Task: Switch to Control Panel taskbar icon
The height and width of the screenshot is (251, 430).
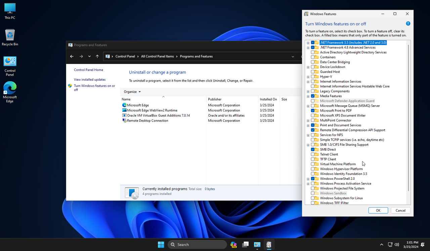Action: 257,245
